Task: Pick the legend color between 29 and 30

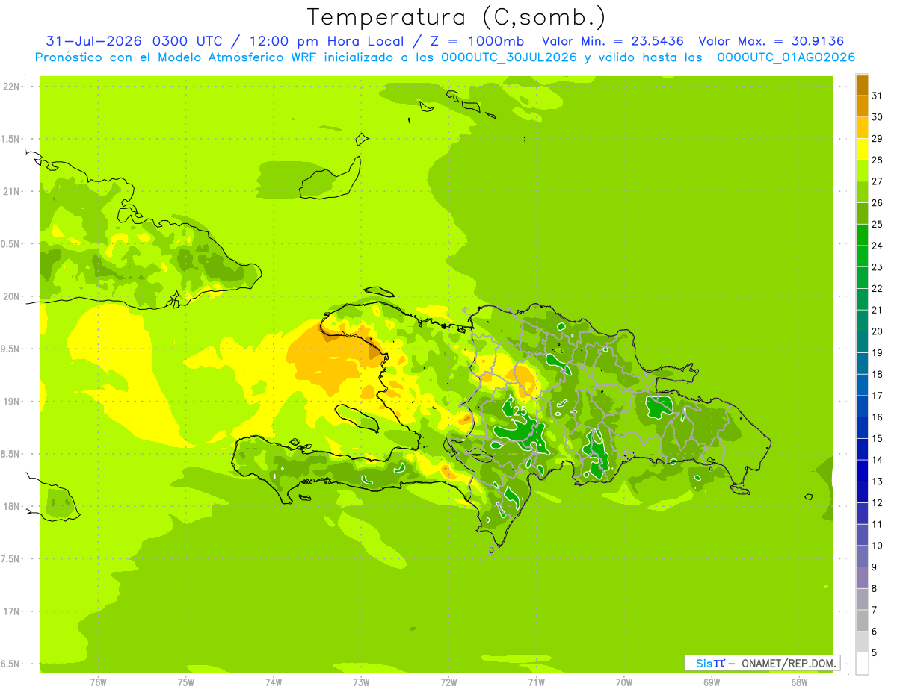Action: coord(862,128)
